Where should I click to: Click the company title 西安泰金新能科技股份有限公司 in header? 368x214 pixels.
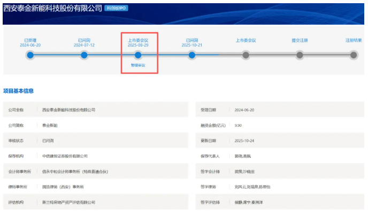coord(51,9)
